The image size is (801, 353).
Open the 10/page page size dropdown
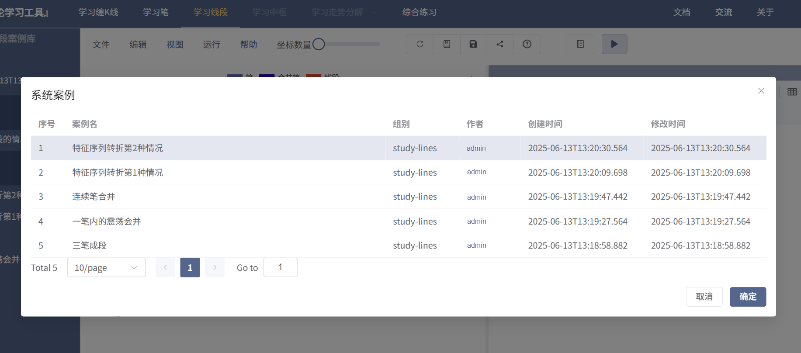coord(106,267)
